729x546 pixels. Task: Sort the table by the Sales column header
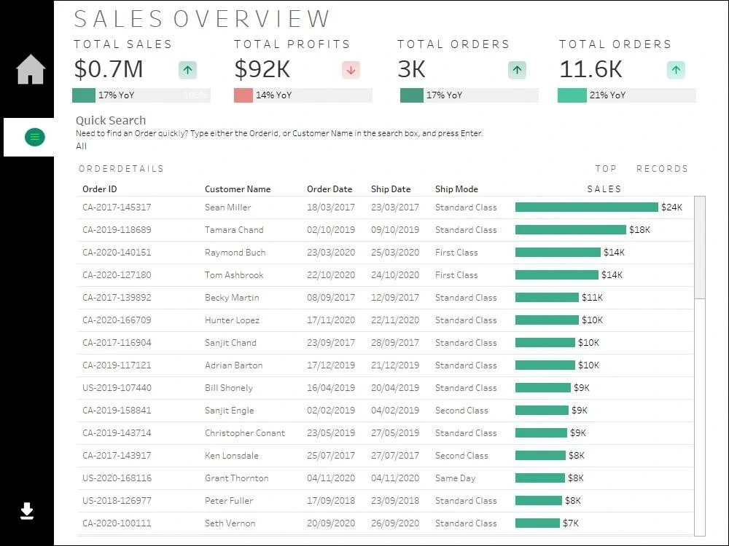point(604,189)
